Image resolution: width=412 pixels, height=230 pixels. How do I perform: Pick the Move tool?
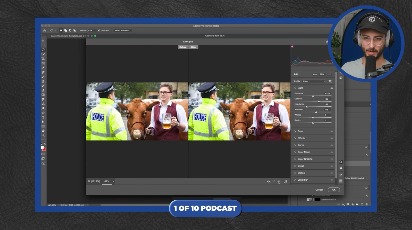(x=43, y=41)
